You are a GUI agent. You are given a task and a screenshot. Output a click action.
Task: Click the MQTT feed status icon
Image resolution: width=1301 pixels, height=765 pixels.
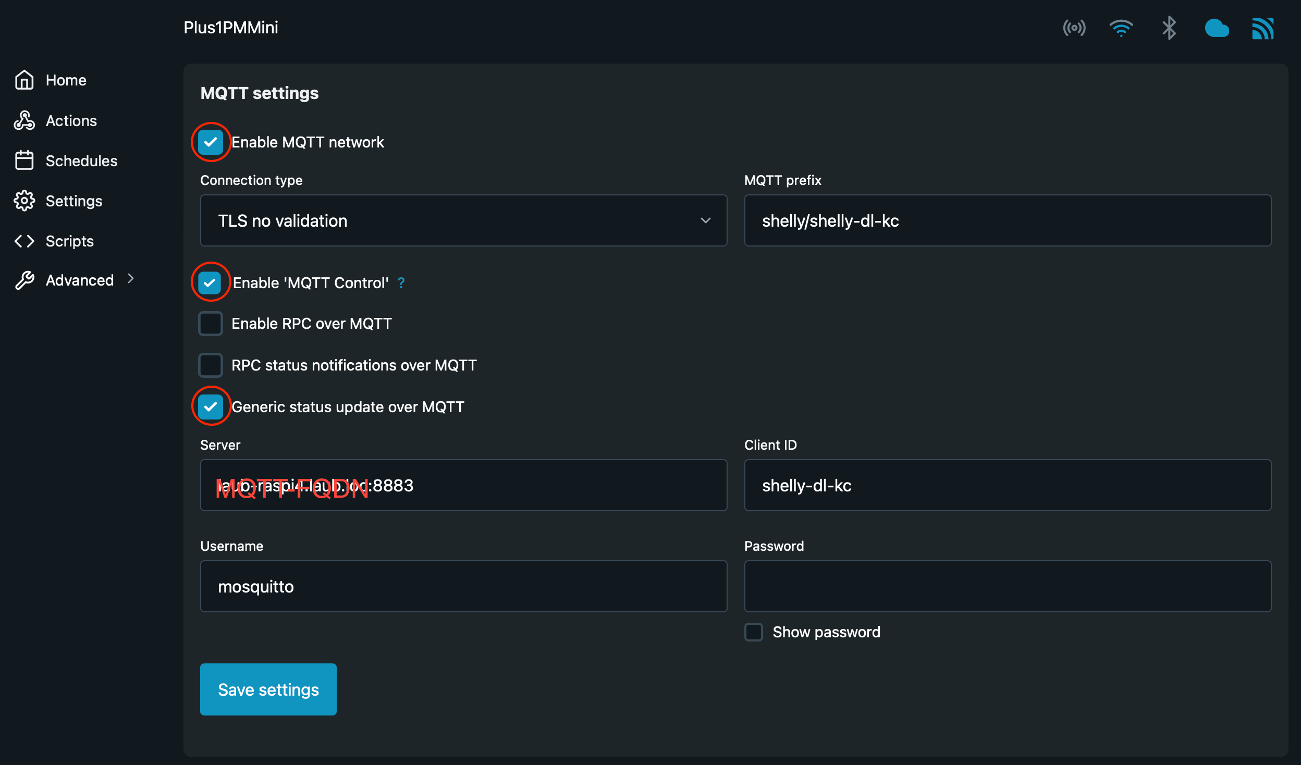[x=1263, y=29]
